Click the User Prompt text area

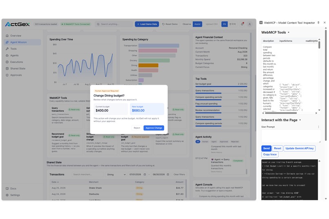click(x=291, y=136)
